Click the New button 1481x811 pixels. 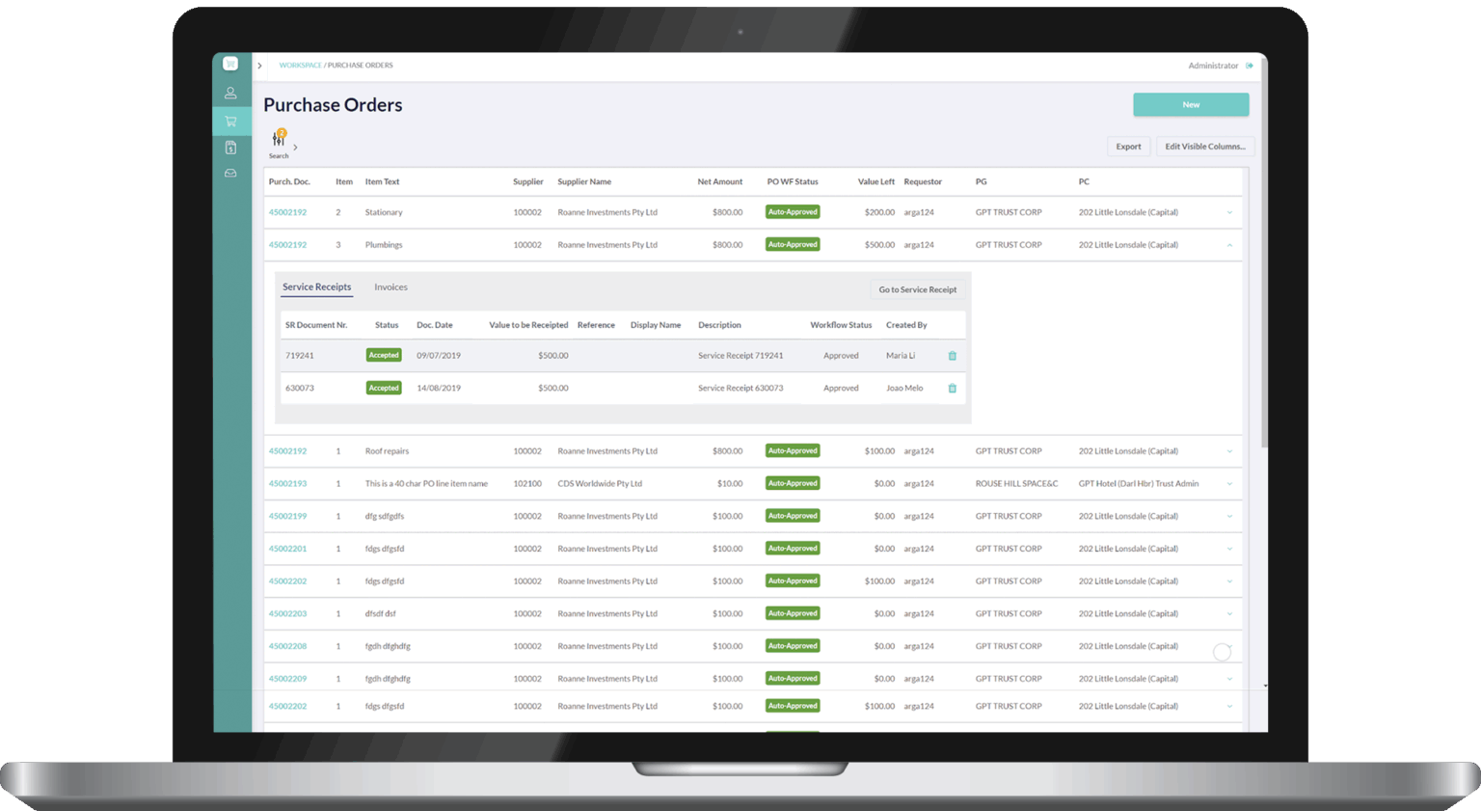click(x=1191, y=104)
